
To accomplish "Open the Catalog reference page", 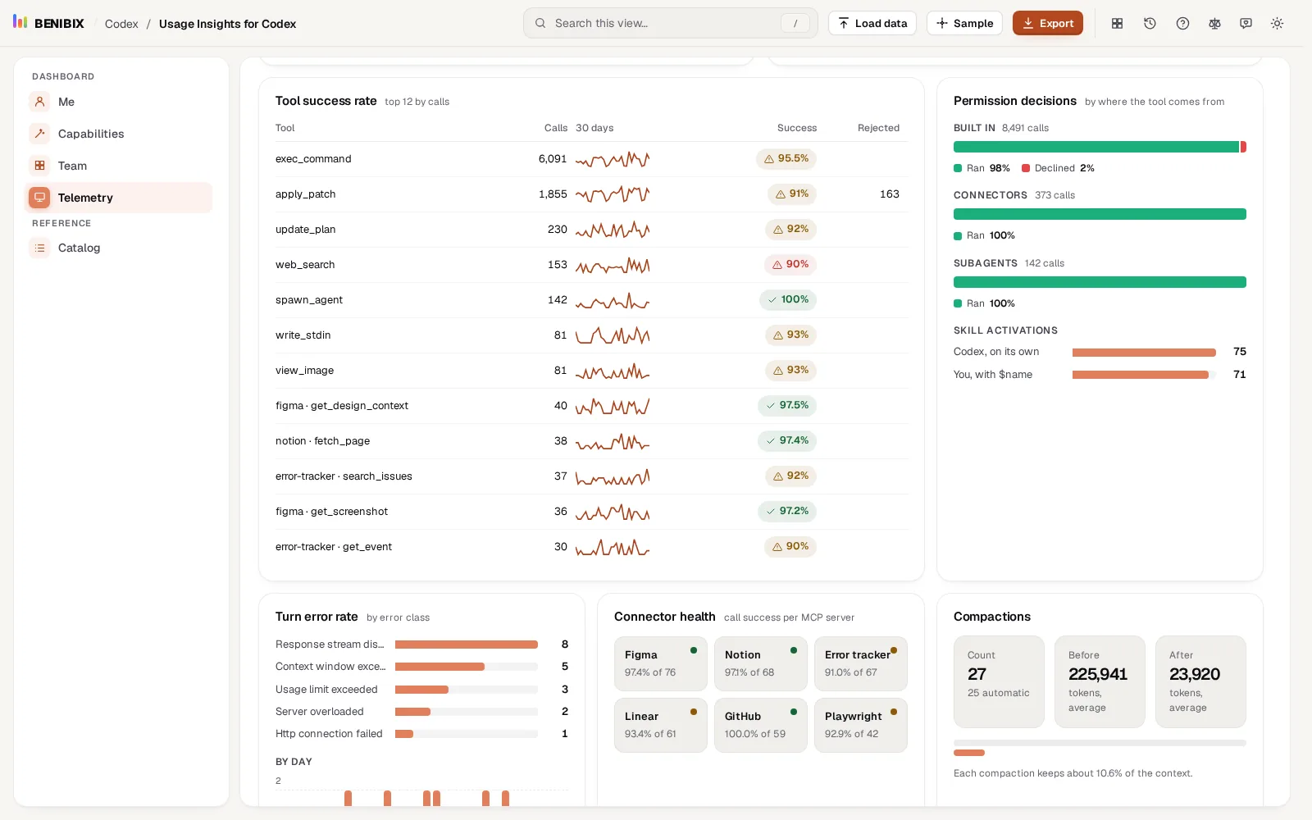I will pyautogui.click(x=118, y=248).
